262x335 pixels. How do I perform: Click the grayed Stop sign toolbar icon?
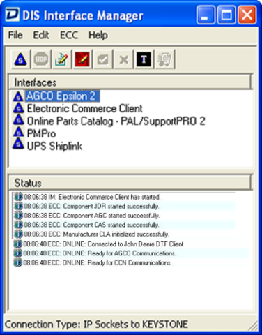(41, 59)
